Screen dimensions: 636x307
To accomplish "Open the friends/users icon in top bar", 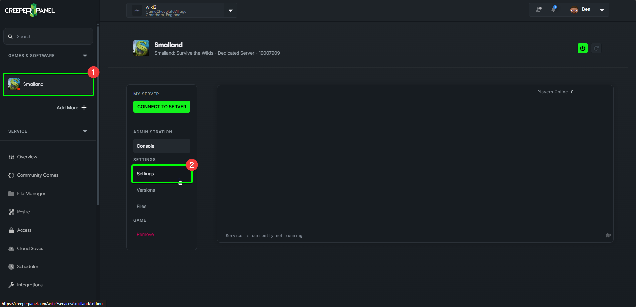I will (539, 10).
